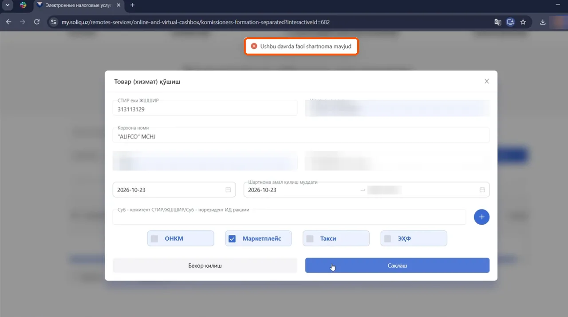The width and height of the screenshot is (568, 317).
Task: Close the Товар (хизмат) қўшиш dialog
Action: point(487,81)
